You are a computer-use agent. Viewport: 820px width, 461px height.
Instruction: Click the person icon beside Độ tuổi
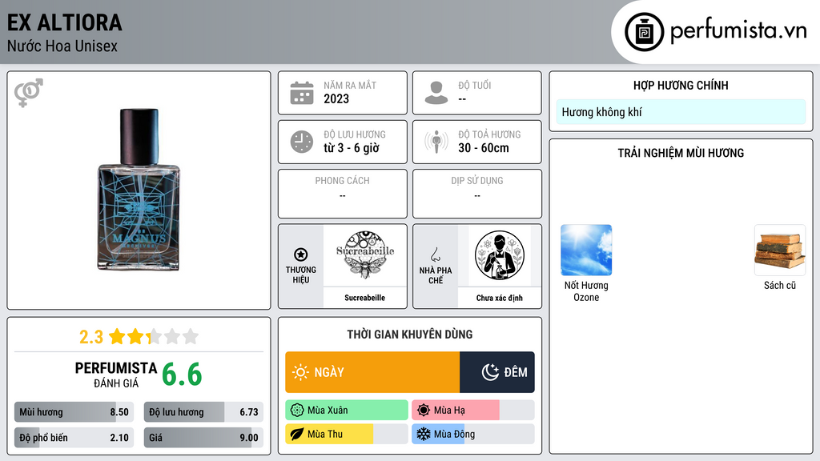436,93
